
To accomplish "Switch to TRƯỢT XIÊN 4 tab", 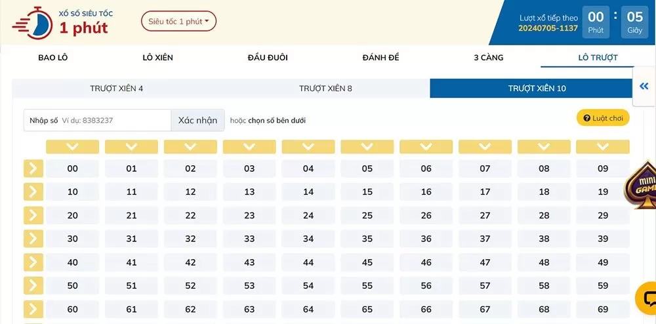I will tap(116, 89).
